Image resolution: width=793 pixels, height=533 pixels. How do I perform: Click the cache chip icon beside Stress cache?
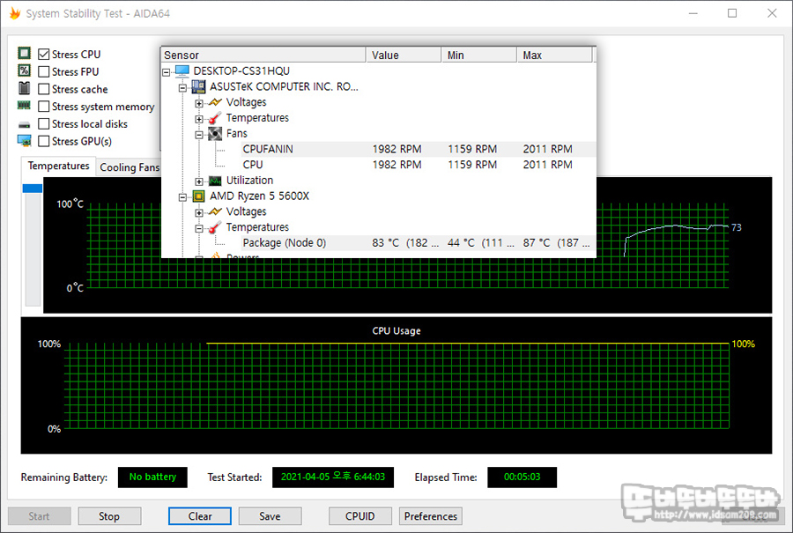tap(25, 88)
